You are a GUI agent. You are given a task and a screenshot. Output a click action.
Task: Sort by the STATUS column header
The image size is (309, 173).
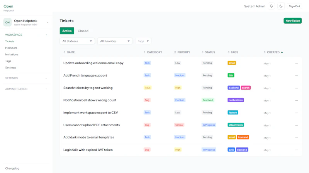[210, 52]
